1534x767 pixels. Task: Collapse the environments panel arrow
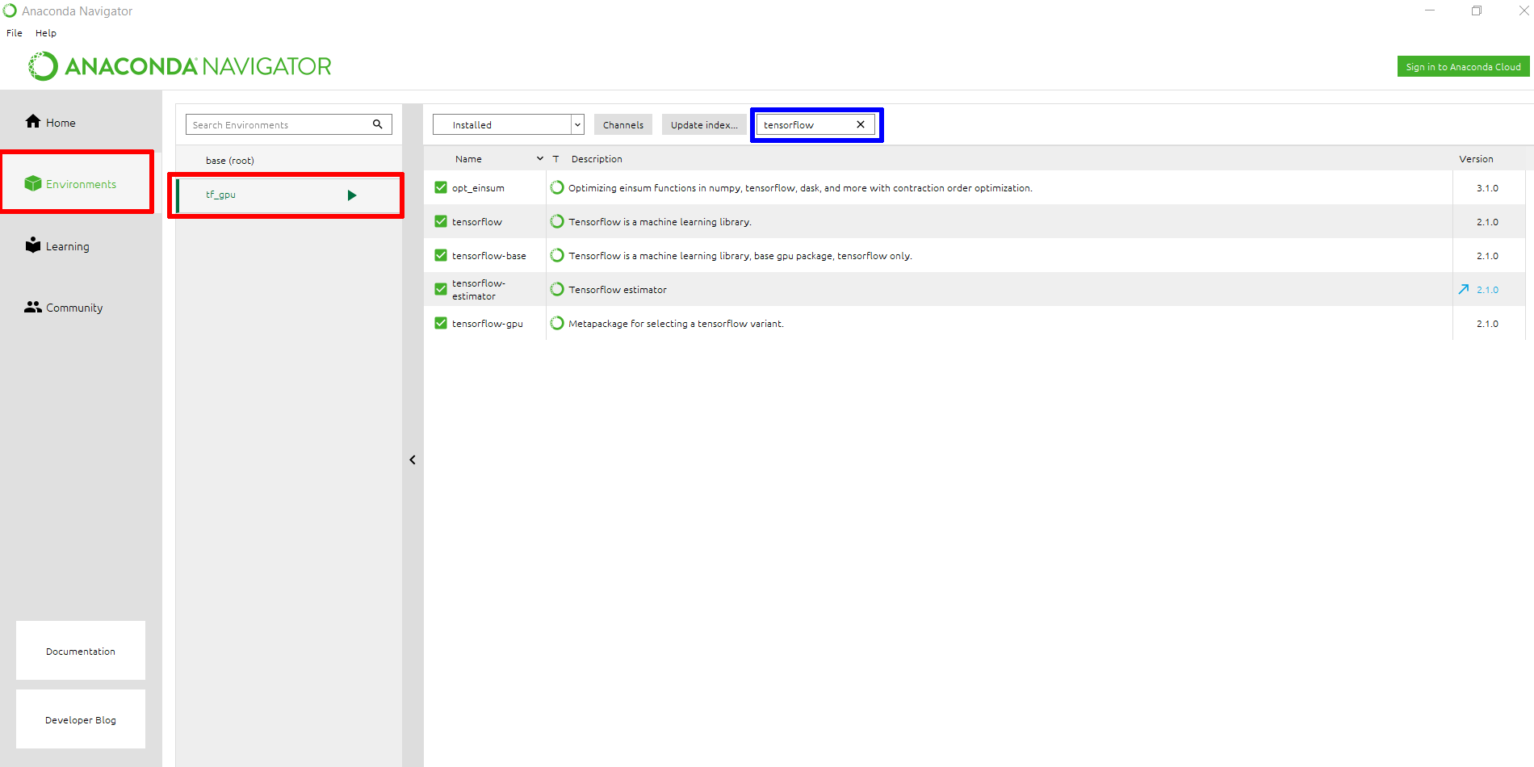(413, 459)
